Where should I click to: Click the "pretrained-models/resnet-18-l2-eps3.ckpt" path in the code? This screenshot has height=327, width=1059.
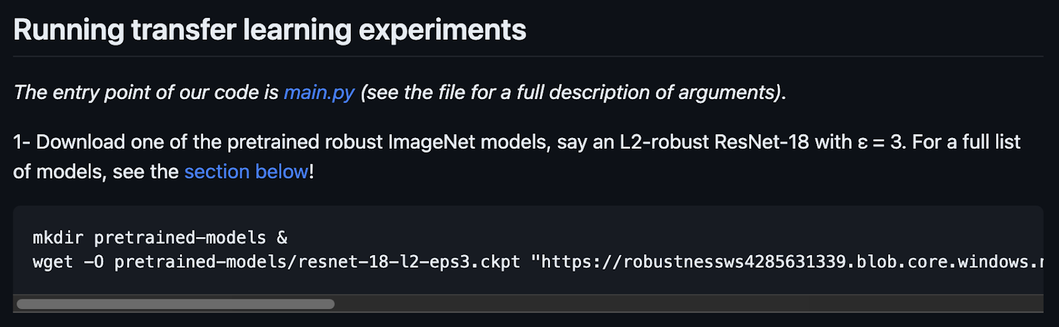[x=317, y=262]
